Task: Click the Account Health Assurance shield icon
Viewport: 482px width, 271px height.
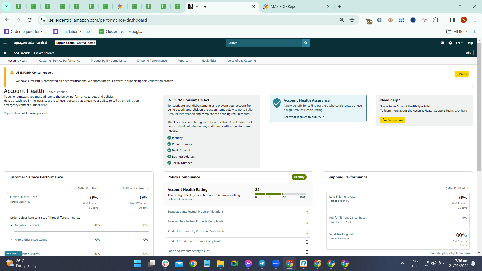Action: click(277, 103)
